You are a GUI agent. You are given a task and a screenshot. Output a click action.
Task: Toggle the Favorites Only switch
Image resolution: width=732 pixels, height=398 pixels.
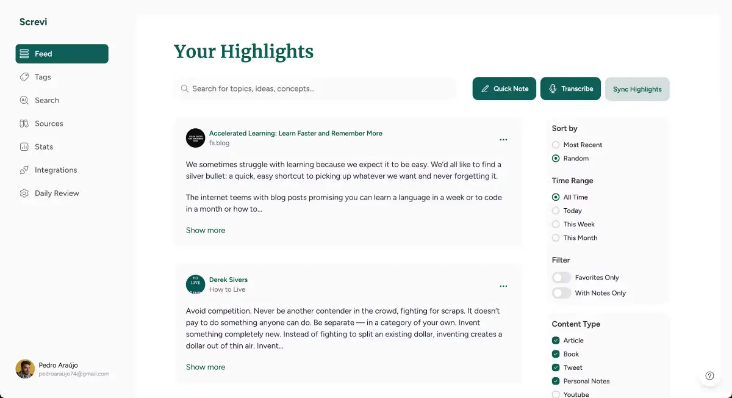561,277
